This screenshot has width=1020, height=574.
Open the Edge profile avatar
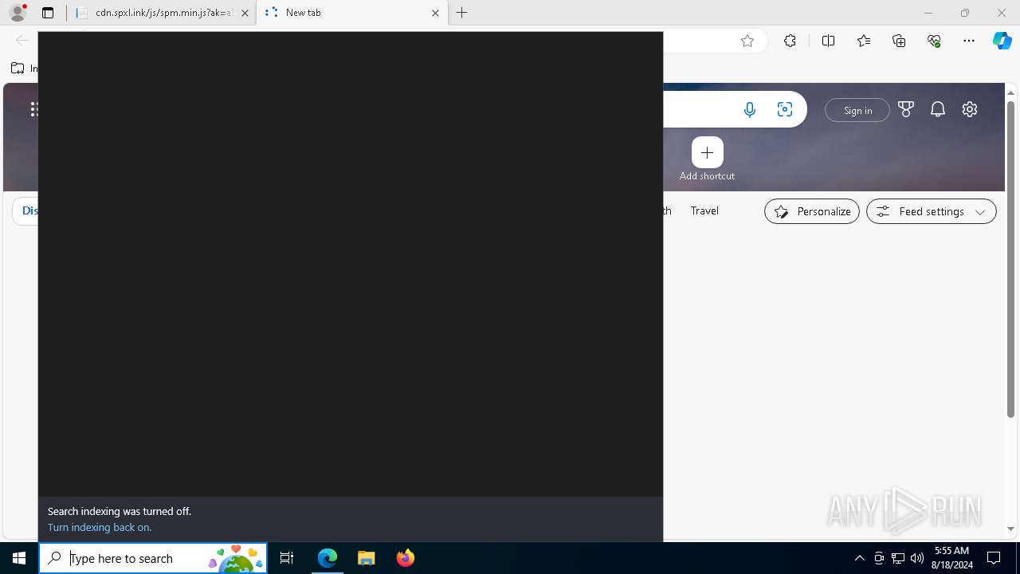18,13
